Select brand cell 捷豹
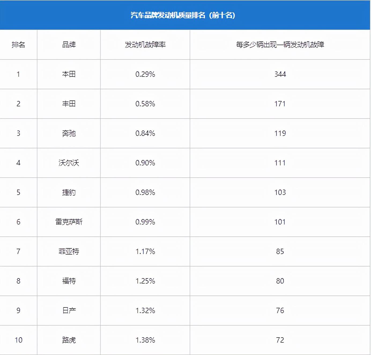 tap(69, 192)
